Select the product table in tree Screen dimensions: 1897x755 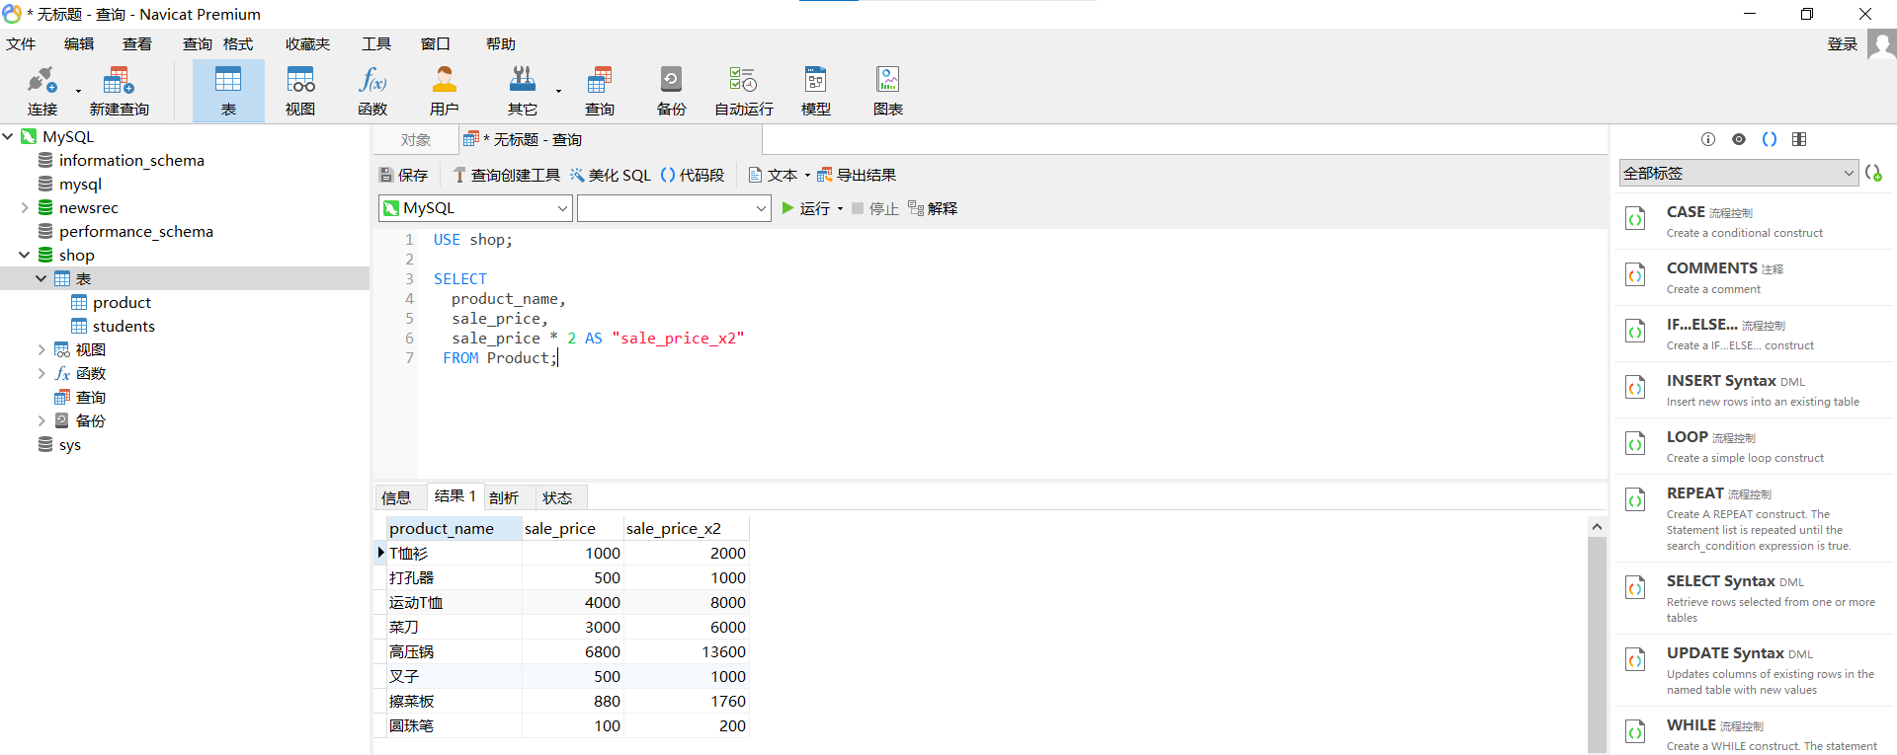click(x=122, y=302)
